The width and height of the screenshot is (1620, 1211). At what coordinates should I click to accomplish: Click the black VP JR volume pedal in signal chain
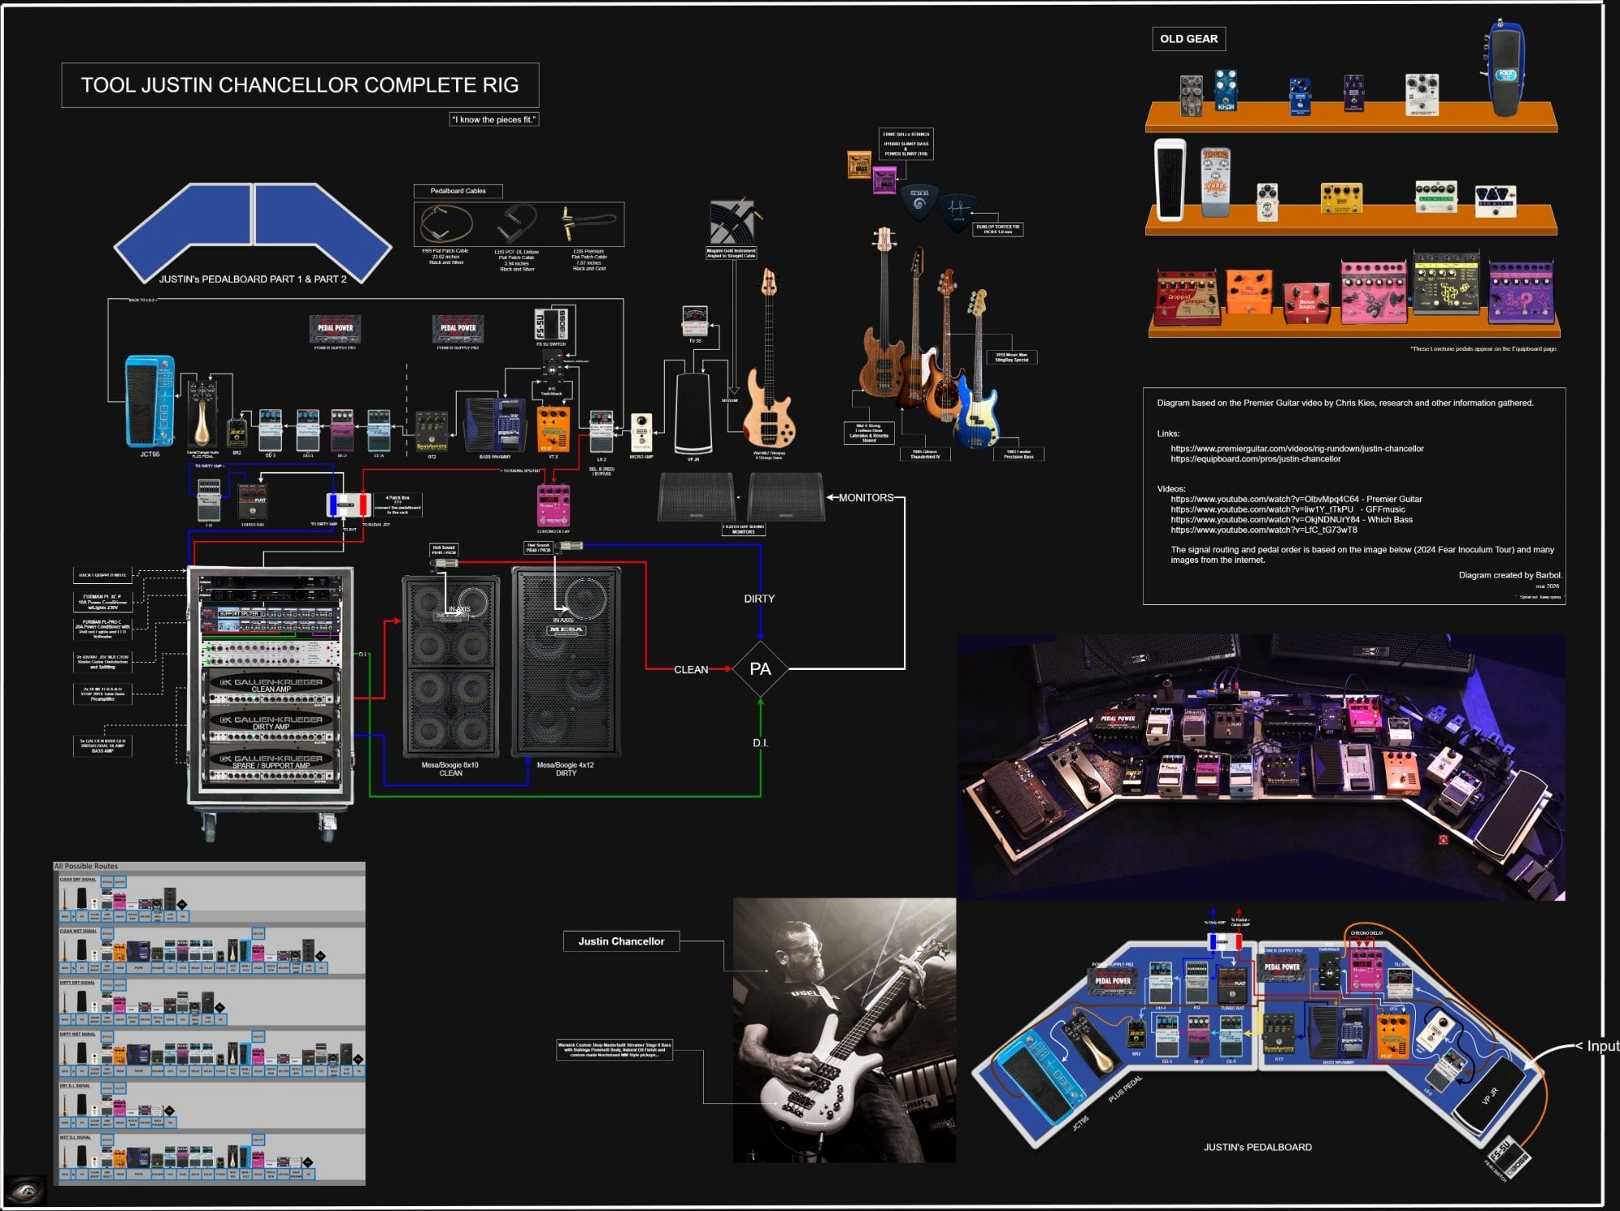(693, 414)
